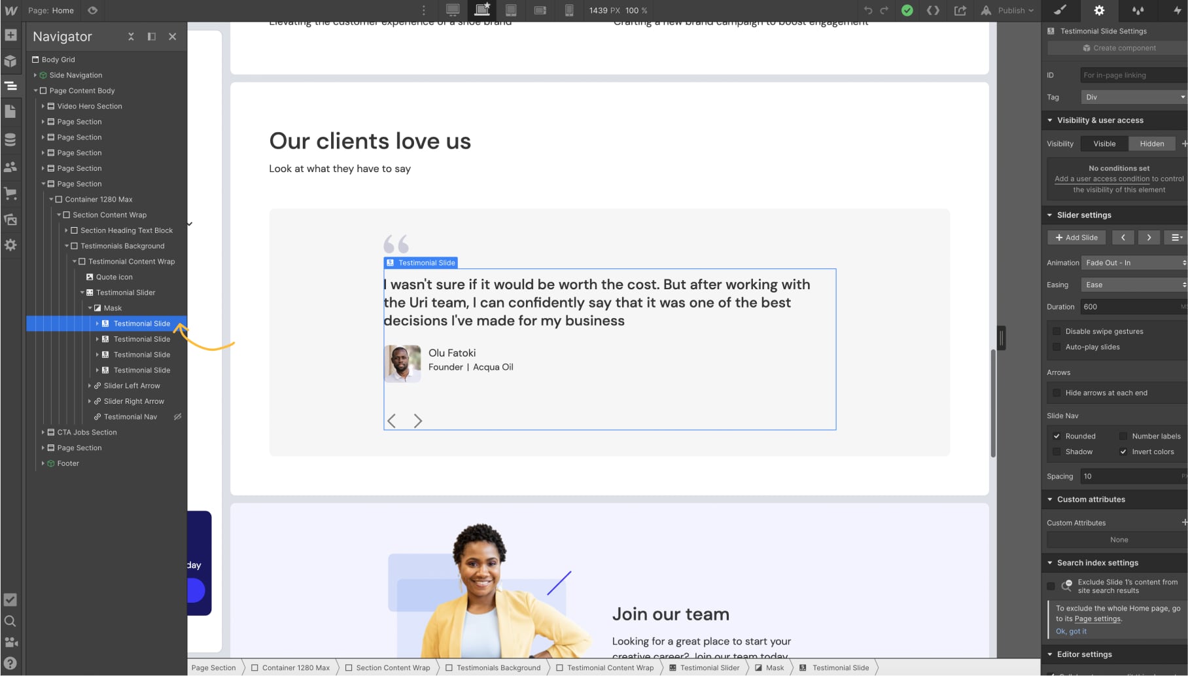
Task: Click the ID for in-page linking field
Action: tap(1134, 76)
